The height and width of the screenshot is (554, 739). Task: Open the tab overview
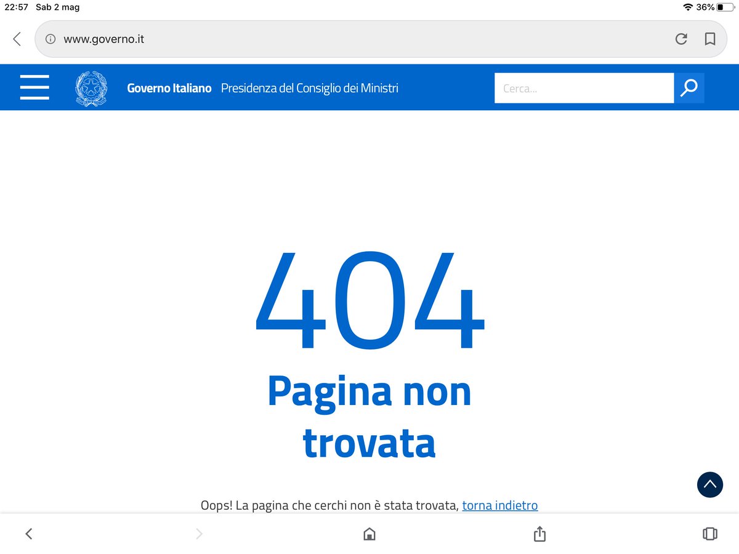709,534
